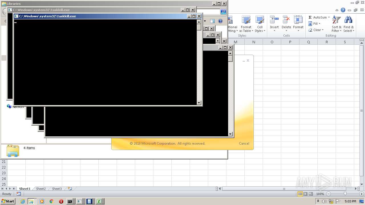Go to next sheet tab arrow
Viewport: 365px width, 205px height.
coord(10,188)
